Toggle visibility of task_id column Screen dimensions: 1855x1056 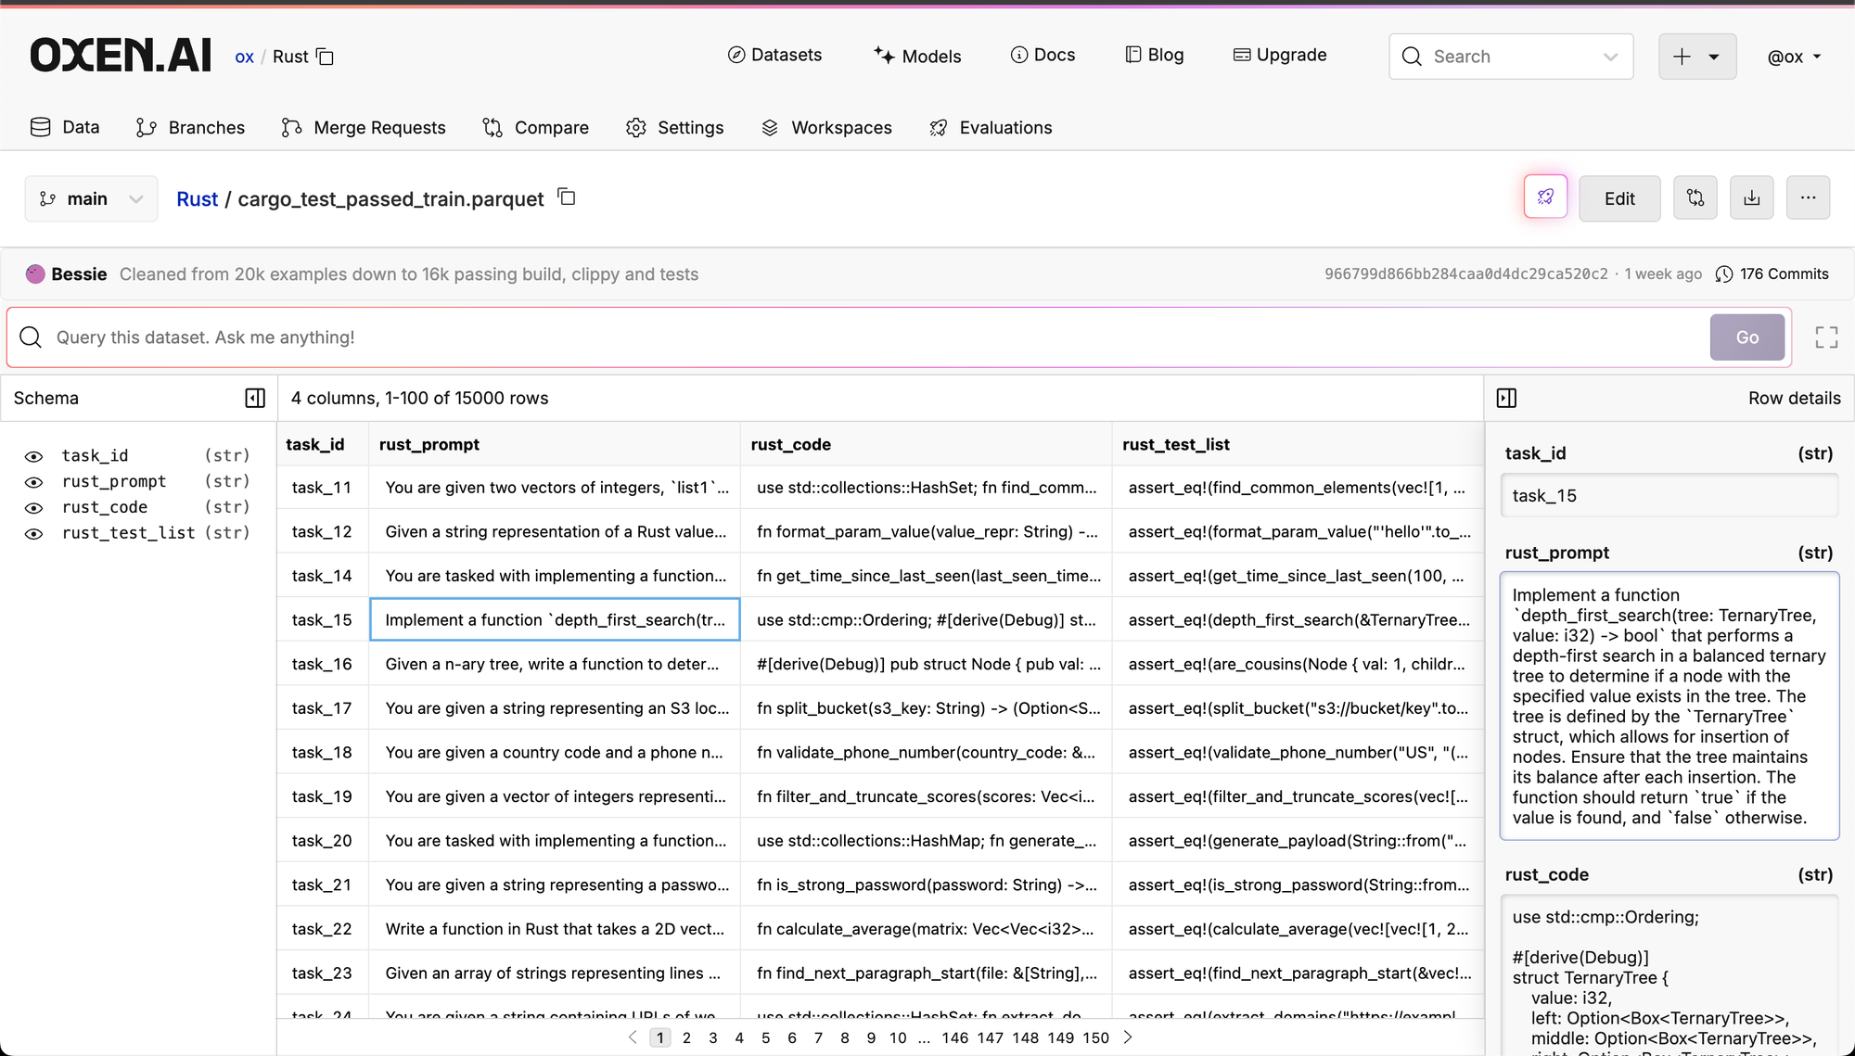click(33, 456)
